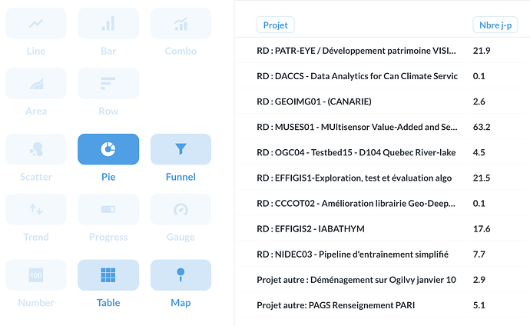Viewport: 530px width, 326px height.
Task: Select the Pie chart visualization
Action: tap(108, 149)
